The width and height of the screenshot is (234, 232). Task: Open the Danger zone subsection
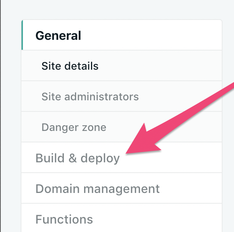coord(74,127)
